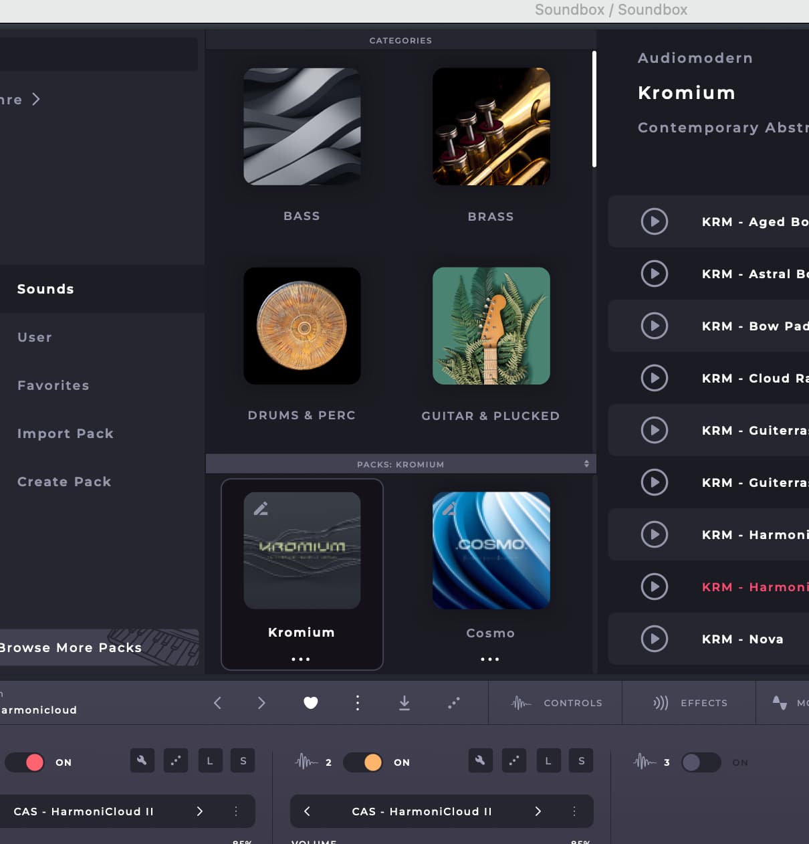Open the three-dot options under Kromium pack

coord(301,659)
